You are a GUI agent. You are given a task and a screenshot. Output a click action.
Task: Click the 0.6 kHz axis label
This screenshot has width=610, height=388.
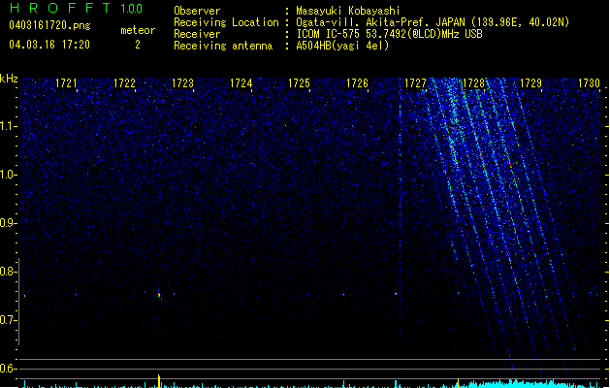pyautogui.click(x=8, y=369)
